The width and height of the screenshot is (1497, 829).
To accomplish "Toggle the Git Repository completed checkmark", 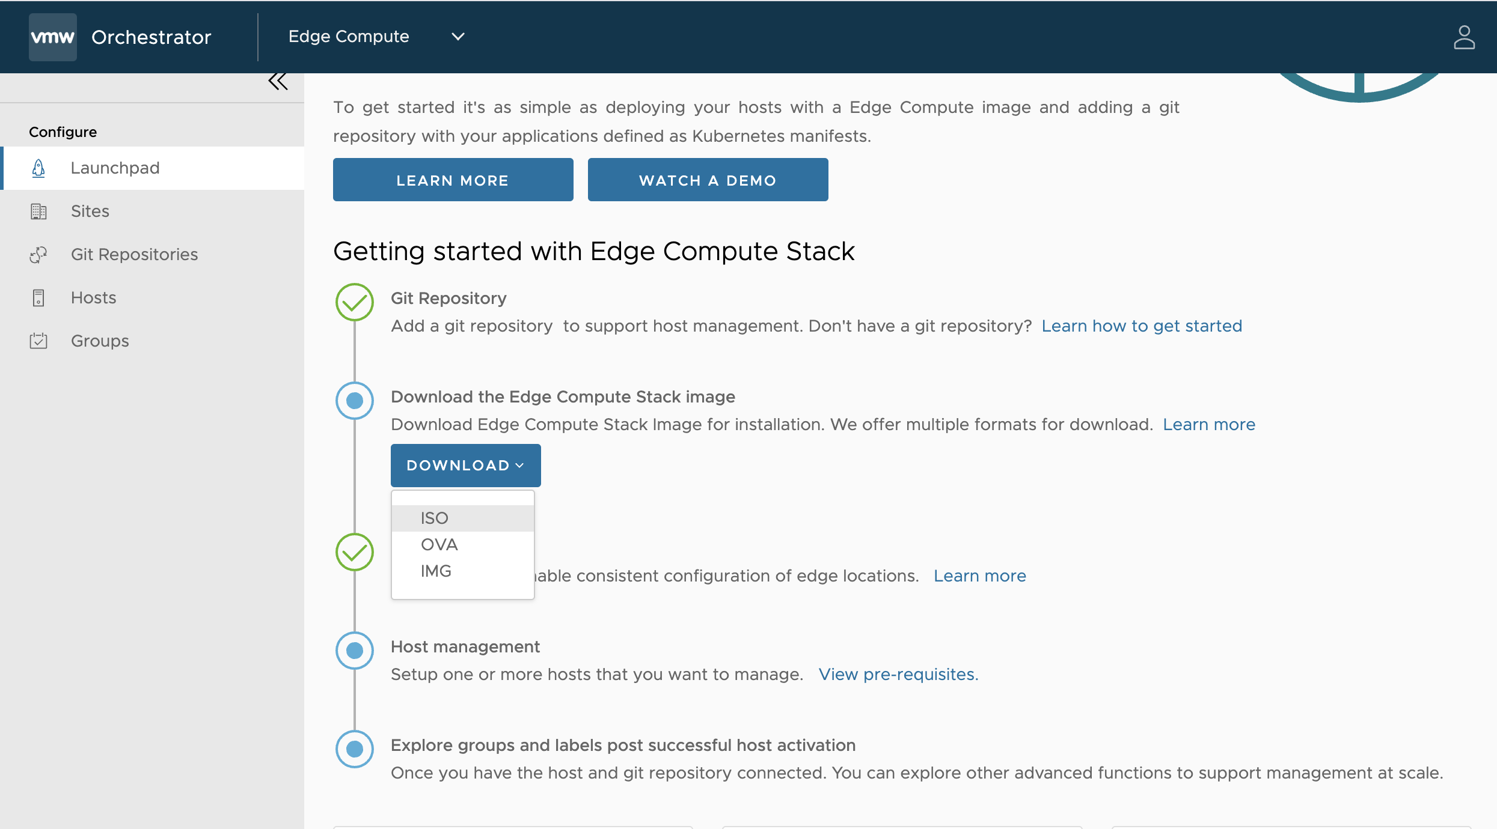I will (x=355, y=300).
